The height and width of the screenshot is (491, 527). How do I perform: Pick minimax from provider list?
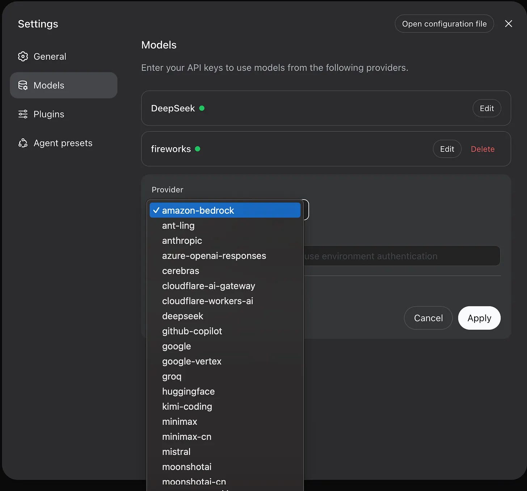[x=225, y=422]
